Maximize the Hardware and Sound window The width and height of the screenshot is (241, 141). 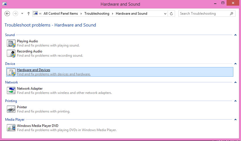pos(223,3)
